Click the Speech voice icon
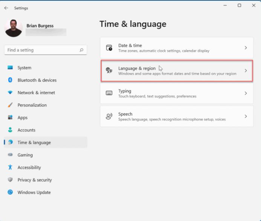The image size is (261, 221). click(109, 116)
